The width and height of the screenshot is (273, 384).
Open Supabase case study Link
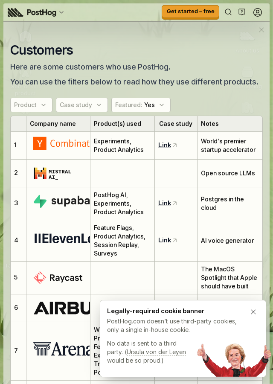click(x=165, y=203)
